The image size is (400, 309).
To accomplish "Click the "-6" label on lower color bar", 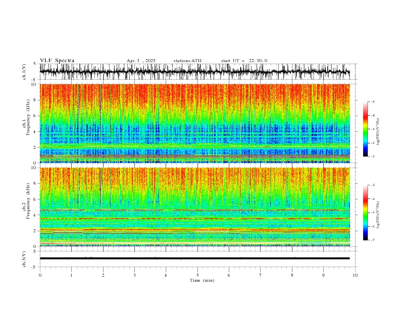I will coord(372,226).
